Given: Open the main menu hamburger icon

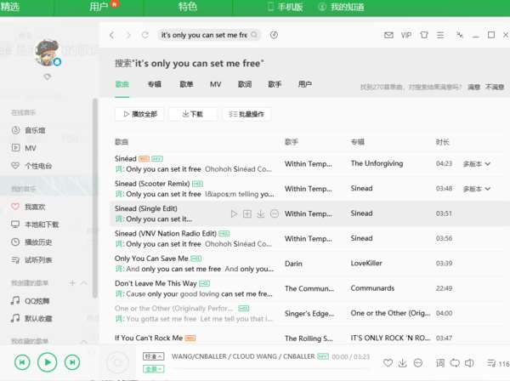Looking at the screenshot, I should click(x=440, y=35).
